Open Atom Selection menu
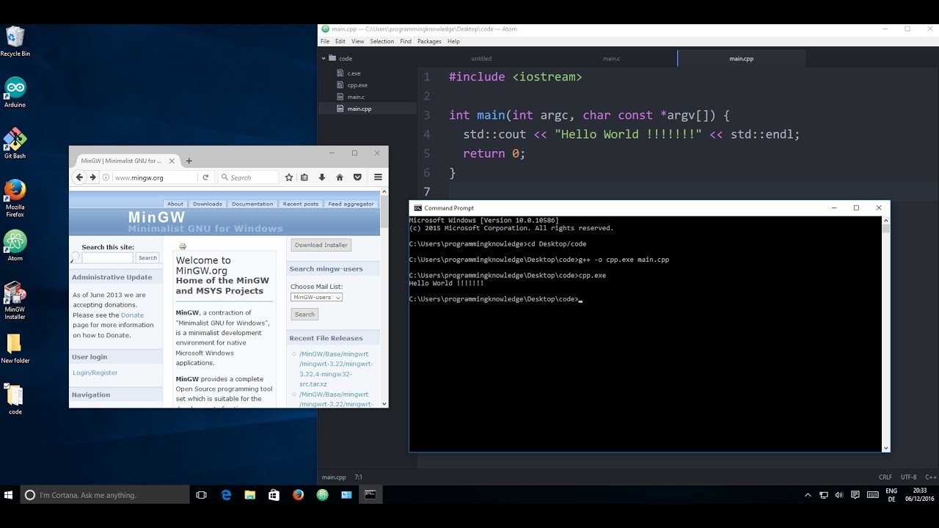Screen dimensions: 939x528 (381, 41)
